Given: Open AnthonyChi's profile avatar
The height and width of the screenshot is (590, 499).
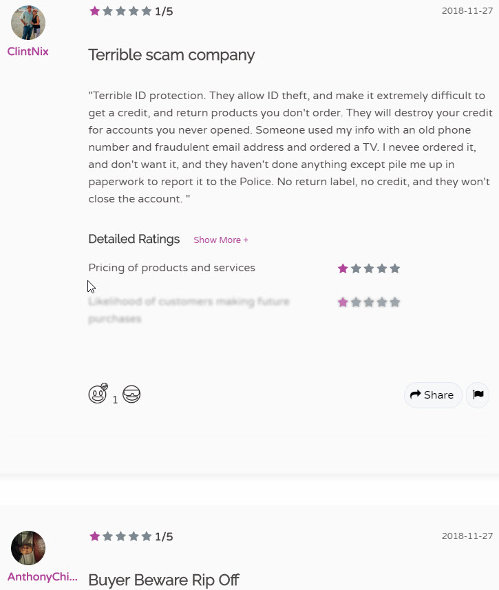Looking at the screenshot, I should 28,548.
